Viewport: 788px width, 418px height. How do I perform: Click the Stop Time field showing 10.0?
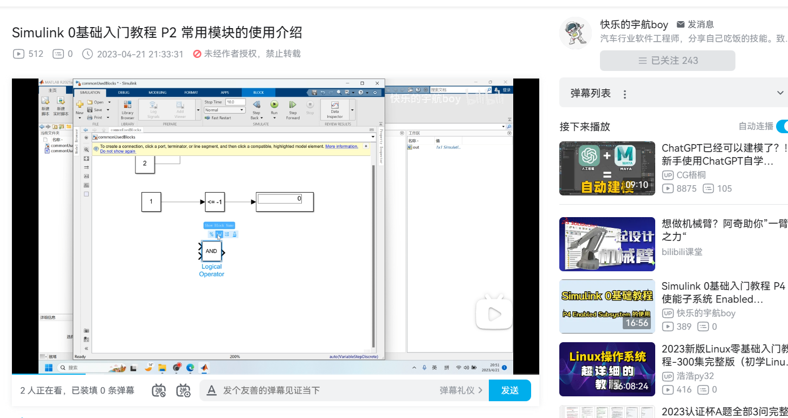[235, 102]
